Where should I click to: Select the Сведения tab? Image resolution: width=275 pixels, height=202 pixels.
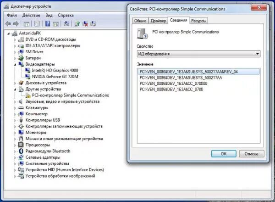click(x=179, y=20)
